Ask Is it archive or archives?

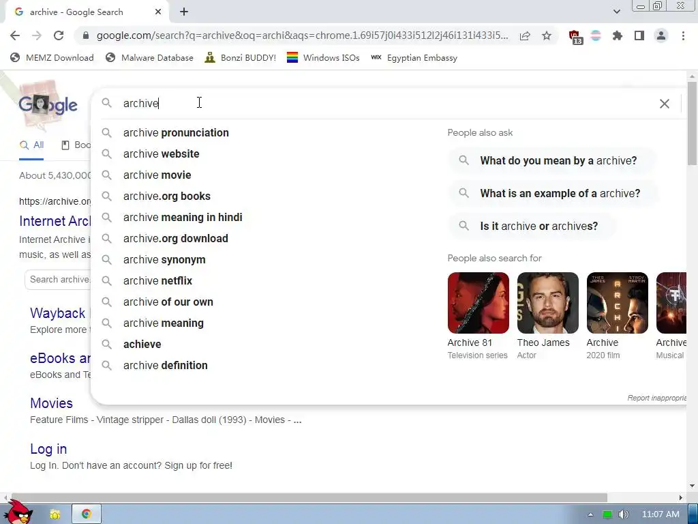click(532, 227)
